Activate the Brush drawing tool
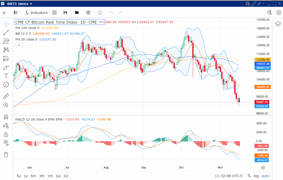Image resolution: width=283 pixels, height=180 pixels. [x=6, y=67]
